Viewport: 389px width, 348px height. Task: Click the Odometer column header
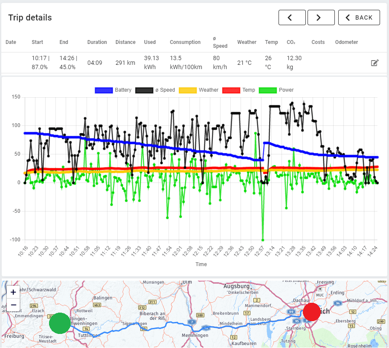pos(347,42)
